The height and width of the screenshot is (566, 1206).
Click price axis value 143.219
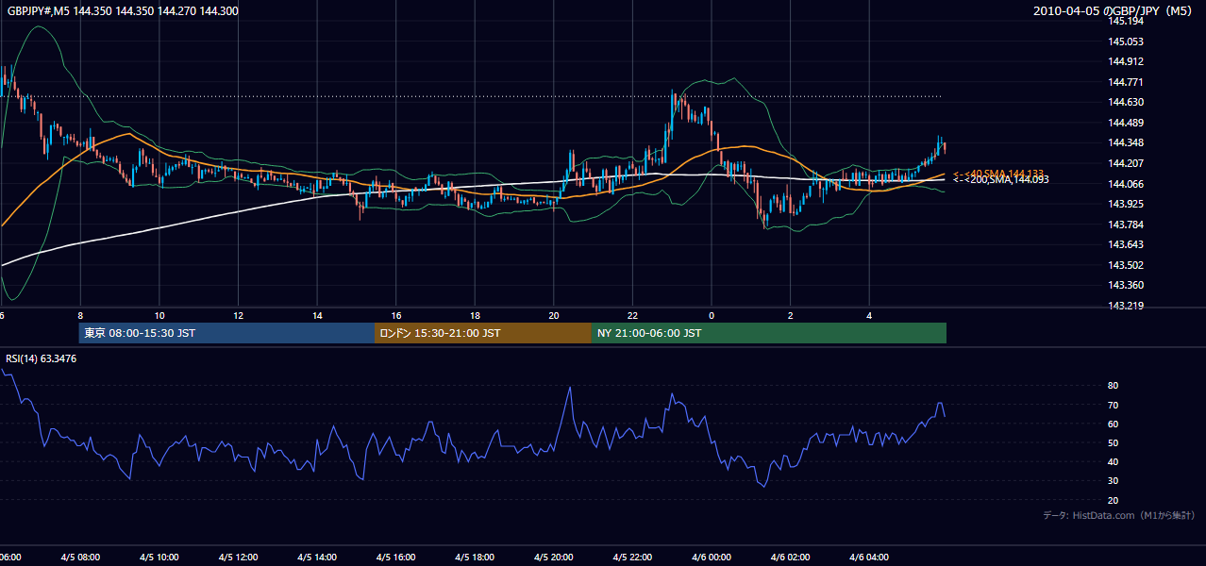click(x=1126, y=306)
